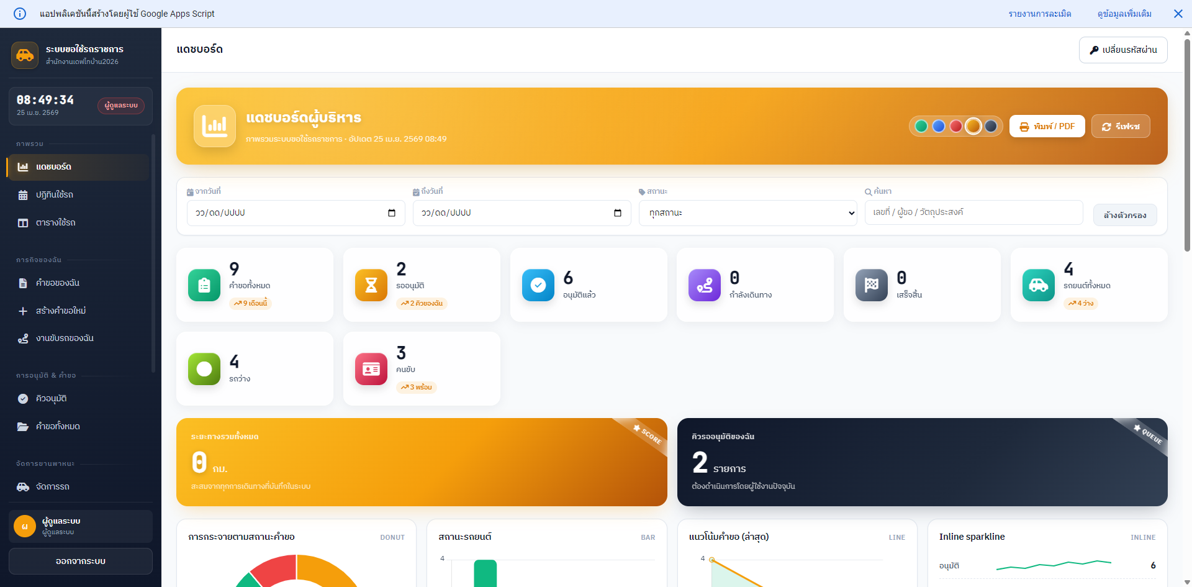Screen dimensions: 1192x587
Task: Click the green clipboard total requests icon
Action: [x=204, y=285]
